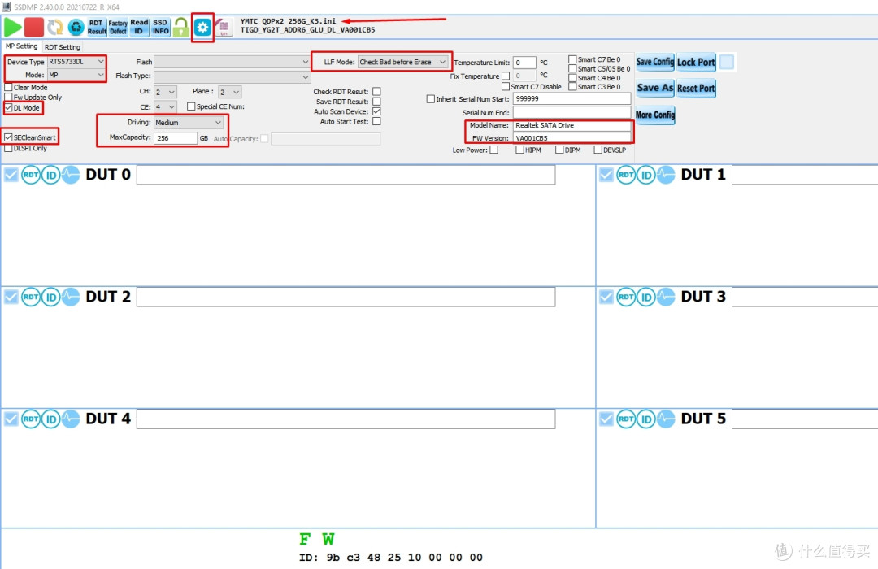Open the RDT Result toolbar button
Image resolution: width=878 pixels, height=569 pixels.
point(96,27)
